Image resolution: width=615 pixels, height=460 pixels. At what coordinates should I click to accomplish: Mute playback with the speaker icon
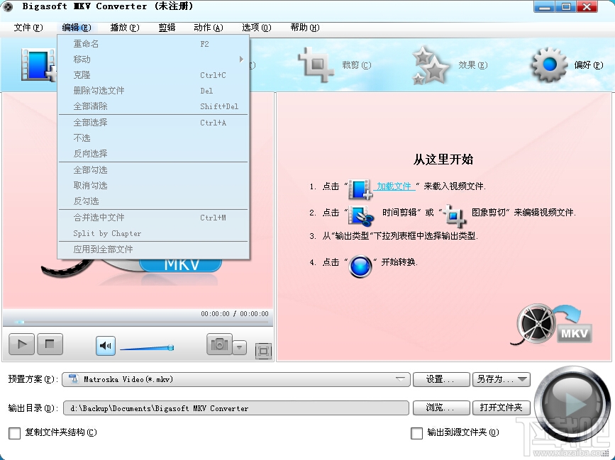[x=105, y=345]
